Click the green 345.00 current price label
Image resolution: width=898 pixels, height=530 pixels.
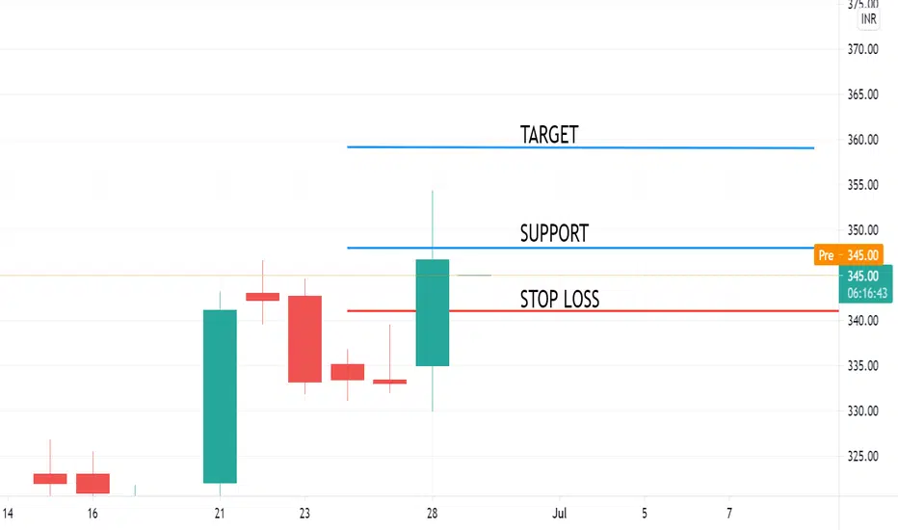click(x=863, y=276)
